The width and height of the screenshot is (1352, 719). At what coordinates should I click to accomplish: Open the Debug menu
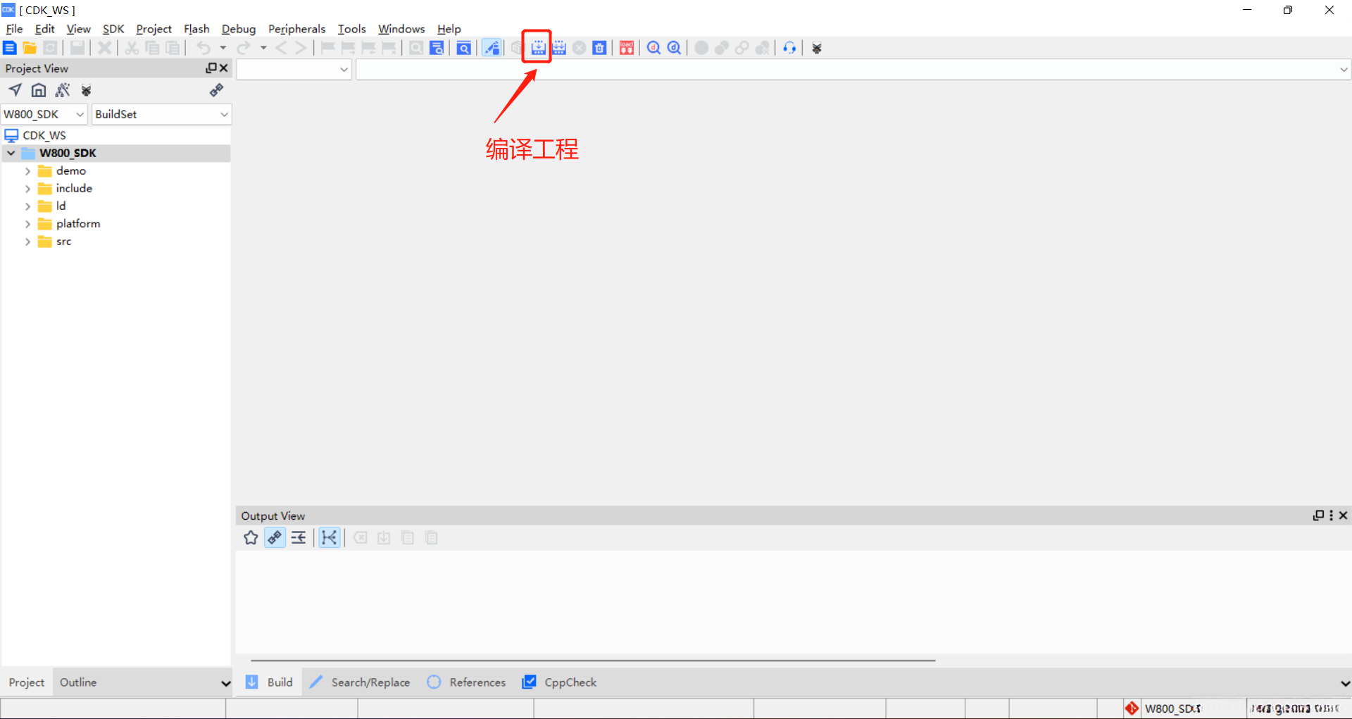coord(239,29)
